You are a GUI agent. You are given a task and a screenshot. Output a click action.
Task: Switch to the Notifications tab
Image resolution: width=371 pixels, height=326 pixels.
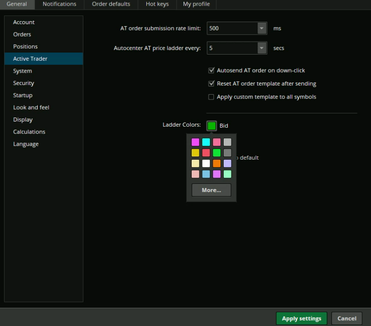coord(59,4)
